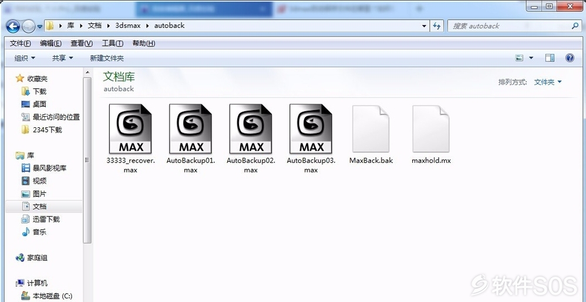Screen dimensions: 586x302
Task: Click 3dsmax in the address breadcrumb
Action: point(127,26)
